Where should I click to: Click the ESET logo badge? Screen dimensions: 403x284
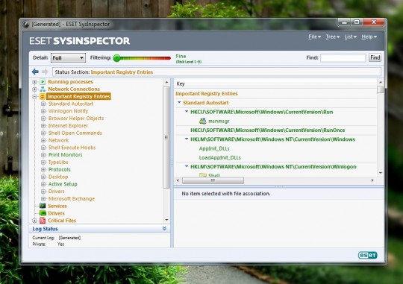367,255
